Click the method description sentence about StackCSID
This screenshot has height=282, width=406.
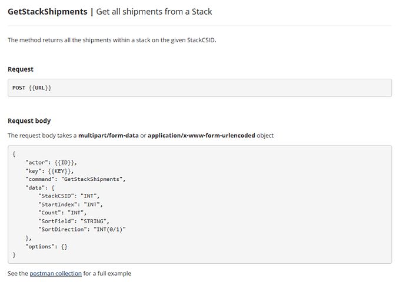click(112, 40)
